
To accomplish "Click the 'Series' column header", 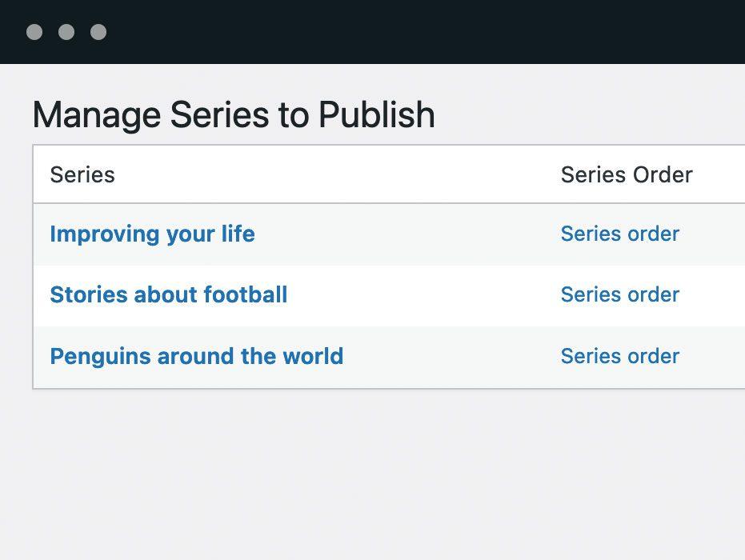I will coord(82,174).
